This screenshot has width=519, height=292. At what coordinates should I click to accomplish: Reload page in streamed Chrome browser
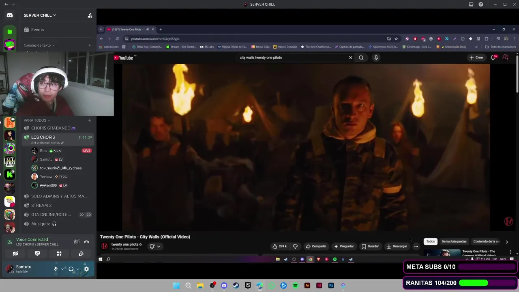117,39
